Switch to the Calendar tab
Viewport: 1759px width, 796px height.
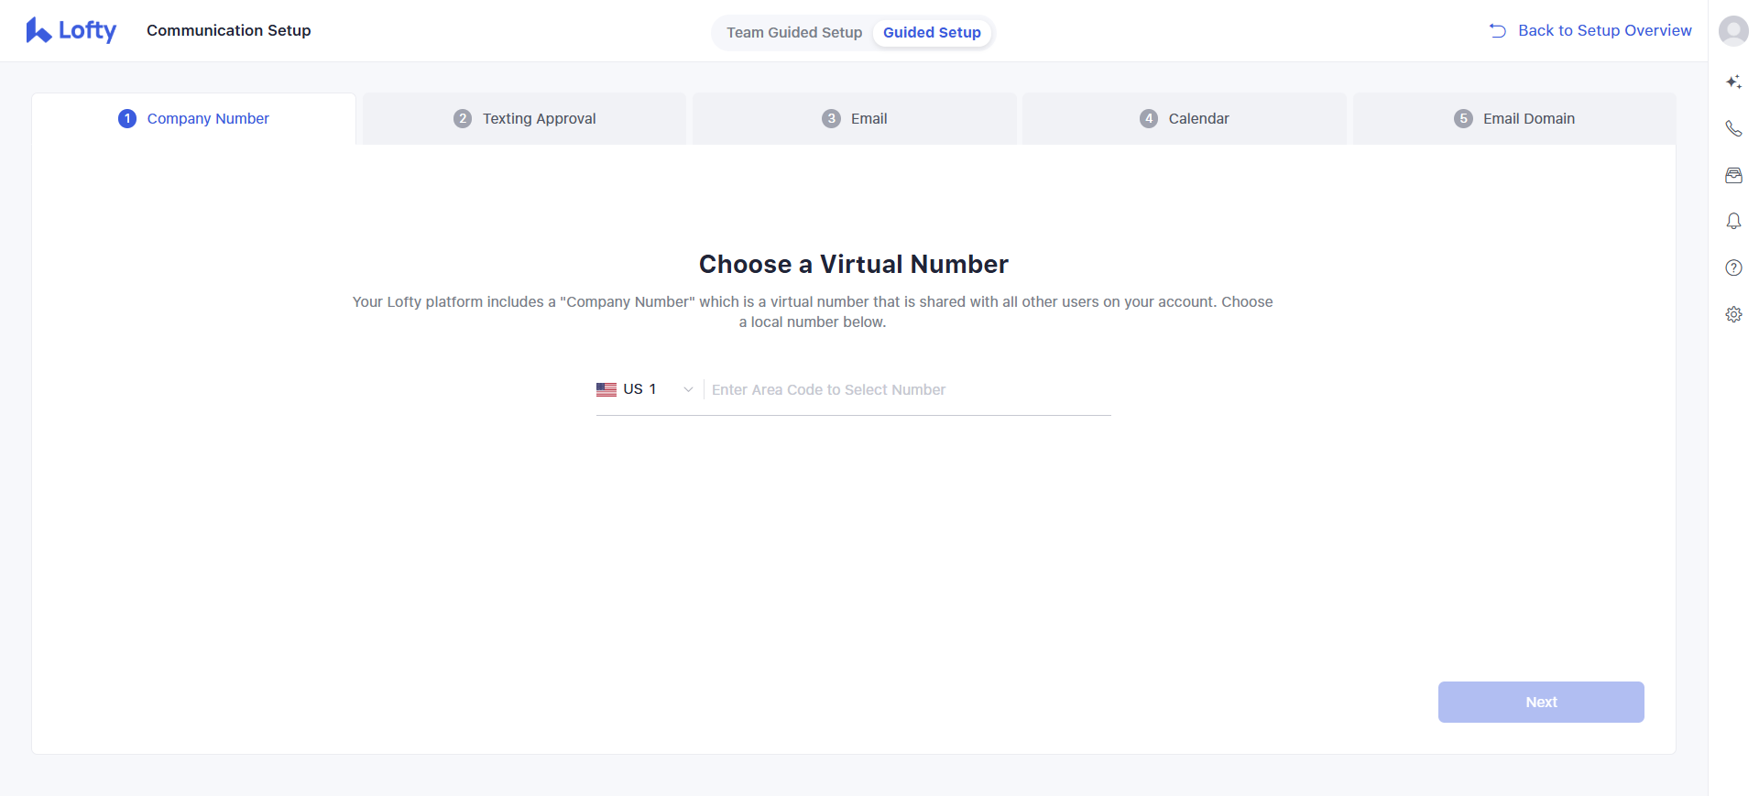(1185, 119)
